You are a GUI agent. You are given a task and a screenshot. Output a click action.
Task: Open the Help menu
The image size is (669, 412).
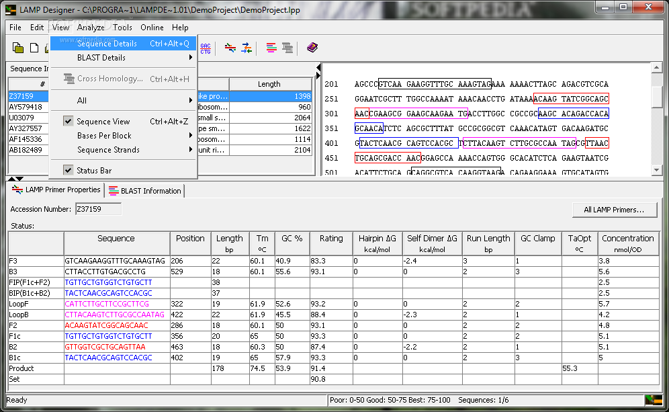click(180, 28)
